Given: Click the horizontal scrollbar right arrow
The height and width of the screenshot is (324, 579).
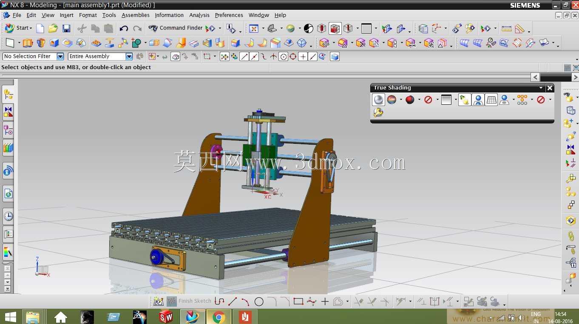Looking at the screenshot, I should (575, 77).
